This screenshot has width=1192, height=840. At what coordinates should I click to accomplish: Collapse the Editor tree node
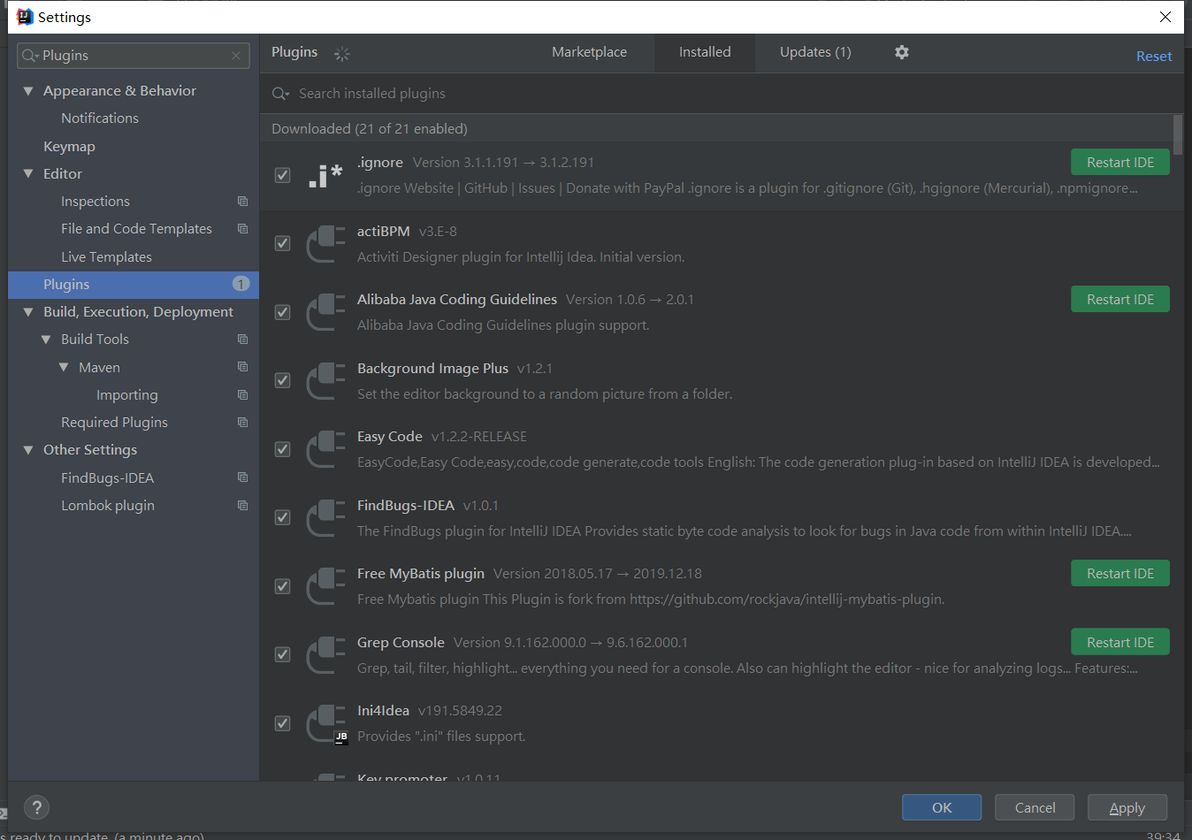point(28,174)
